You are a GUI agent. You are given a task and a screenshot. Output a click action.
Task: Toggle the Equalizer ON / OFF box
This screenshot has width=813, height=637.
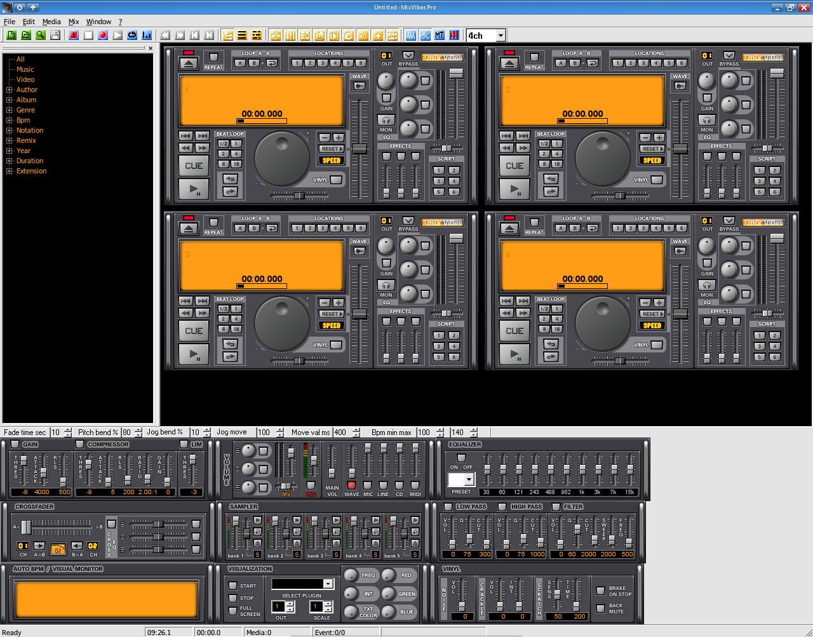click(462, 458)
